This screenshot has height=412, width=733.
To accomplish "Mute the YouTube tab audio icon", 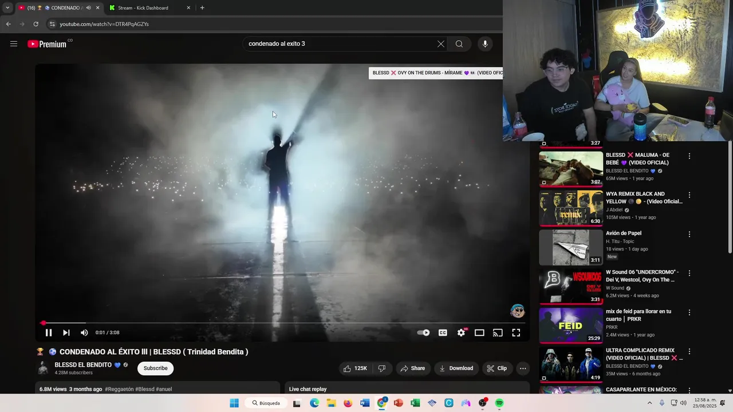I will (88, 8).
